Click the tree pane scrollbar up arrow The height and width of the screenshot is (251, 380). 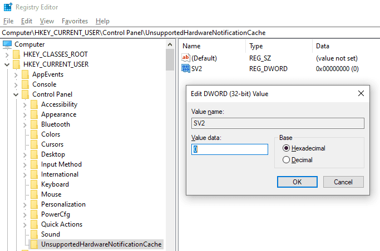170,44
